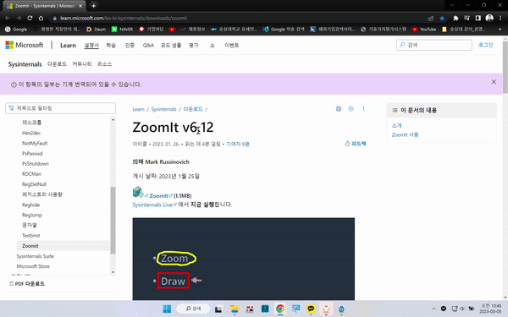The image size is (508, 317).
Task: Select the 이벤트 menu item
Action: [x=232, y=46]
